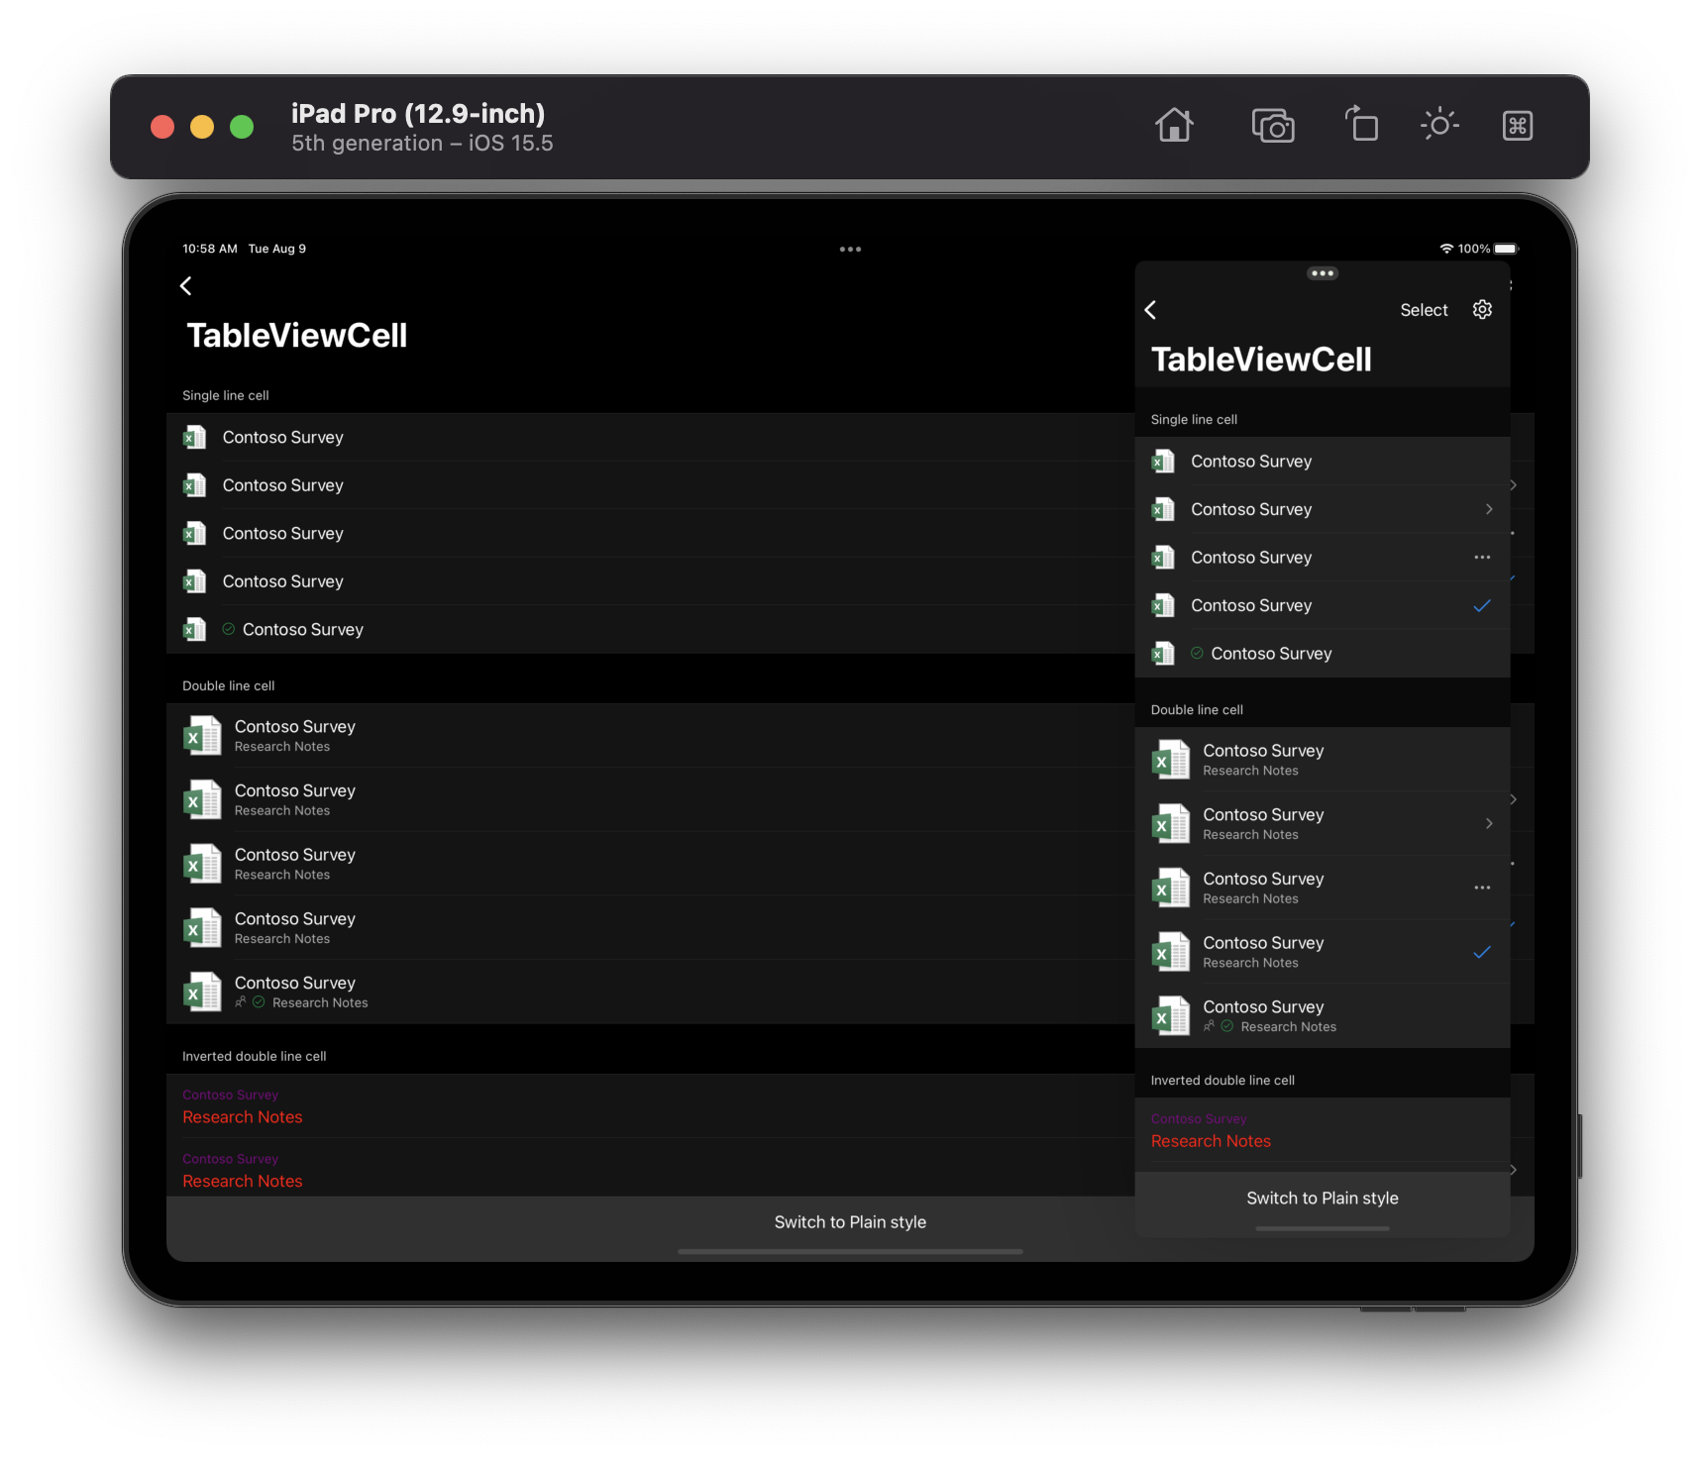Toggle appearance with the sun icon
The image size is (1700, 1466).
tap(1439, 125)
